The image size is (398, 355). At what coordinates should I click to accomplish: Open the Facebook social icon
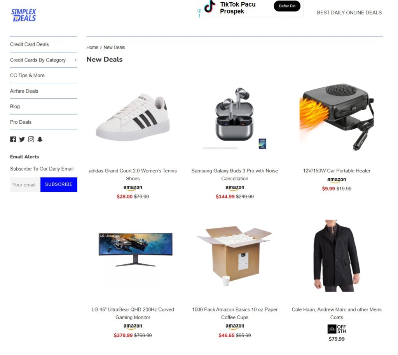[x=13, y=139]
